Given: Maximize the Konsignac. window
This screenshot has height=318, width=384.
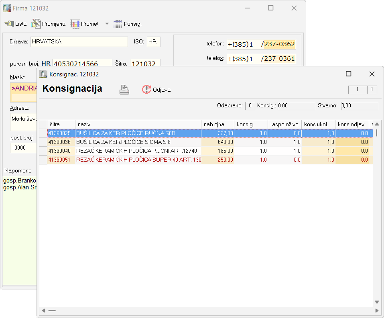Looking at the screenshot, I should click(x=348, y=74).
